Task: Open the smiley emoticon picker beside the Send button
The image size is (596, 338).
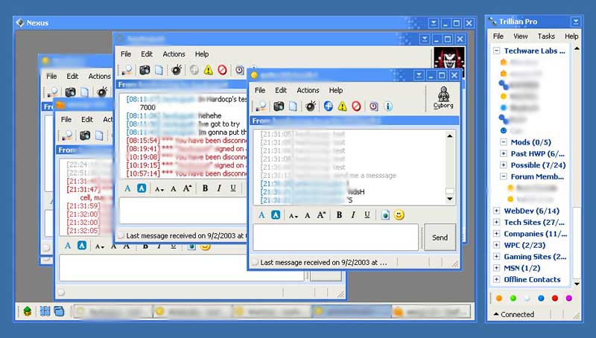Action: click(399, 215)
